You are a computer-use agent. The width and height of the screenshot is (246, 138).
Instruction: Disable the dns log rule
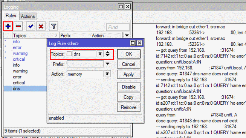click(x=128, y=87)
